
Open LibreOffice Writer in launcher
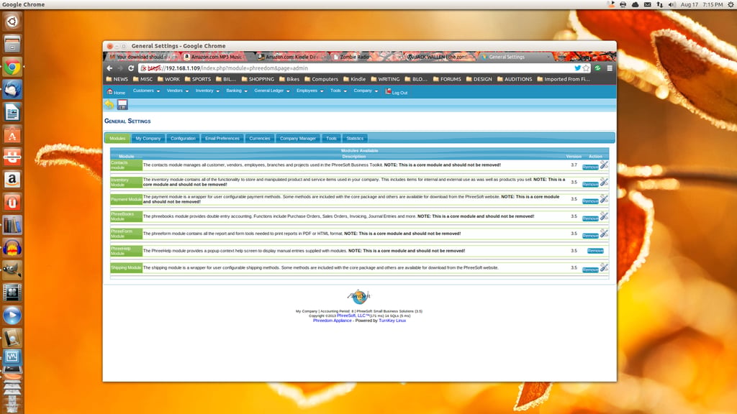coord(12,111)
